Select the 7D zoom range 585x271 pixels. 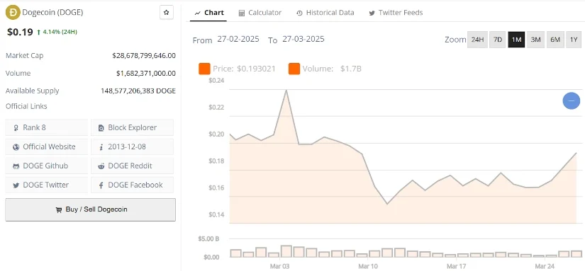coord(498,40)
